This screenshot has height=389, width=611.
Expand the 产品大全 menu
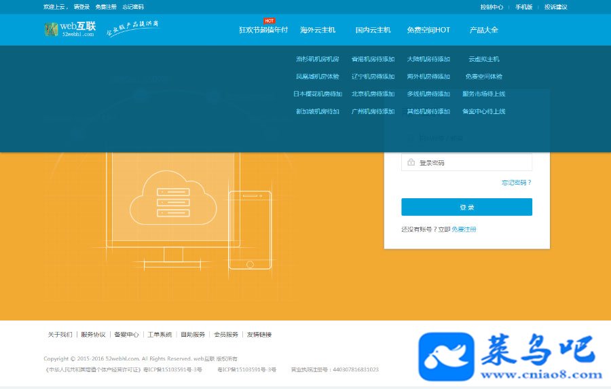point(483,30)
